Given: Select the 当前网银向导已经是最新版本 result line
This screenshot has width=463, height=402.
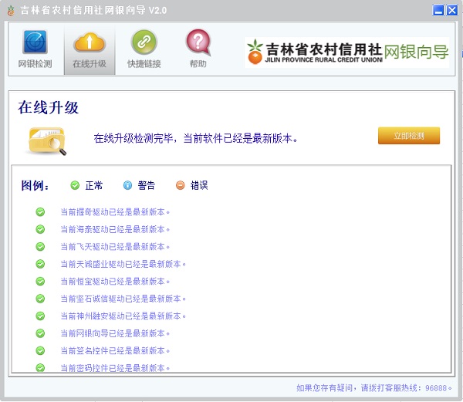Looking at the screenshot, I should 115,333.
